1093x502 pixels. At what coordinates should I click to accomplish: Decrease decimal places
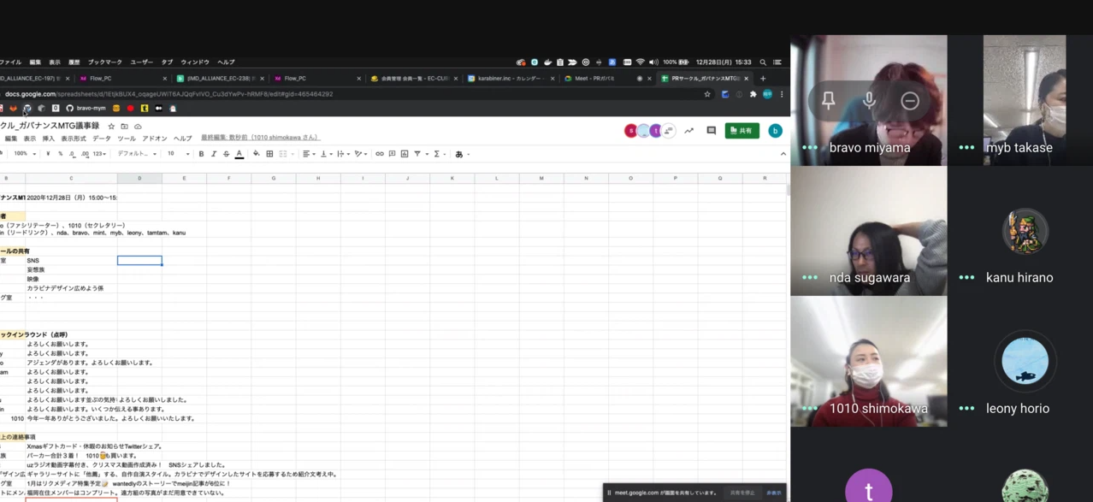tap(72, 154)
